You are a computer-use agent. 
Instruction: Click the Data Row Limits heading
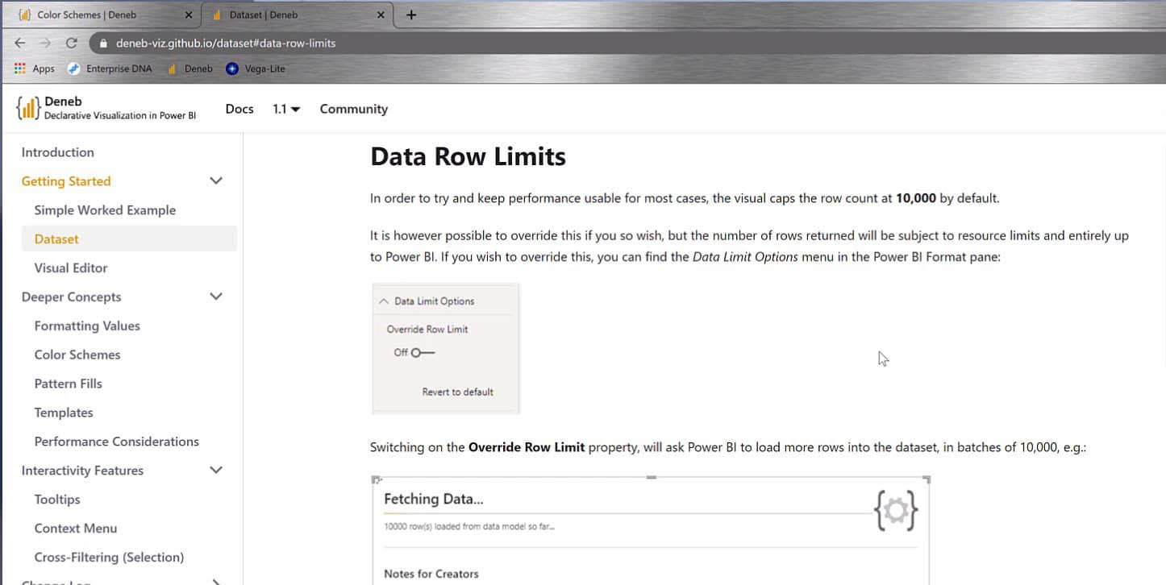468,156
